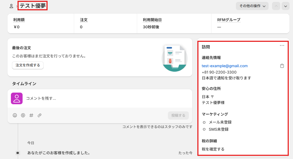Screen dimensions: 293x159
Task: Open email link test-example@gmail.com
Action: 225,66
